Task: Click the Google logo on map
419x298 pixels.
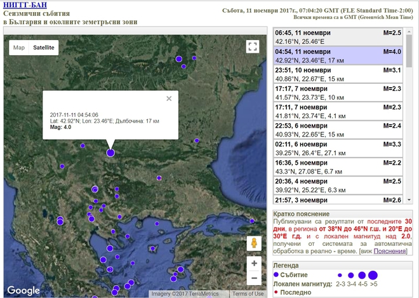Action: click(x=23, y=290)
